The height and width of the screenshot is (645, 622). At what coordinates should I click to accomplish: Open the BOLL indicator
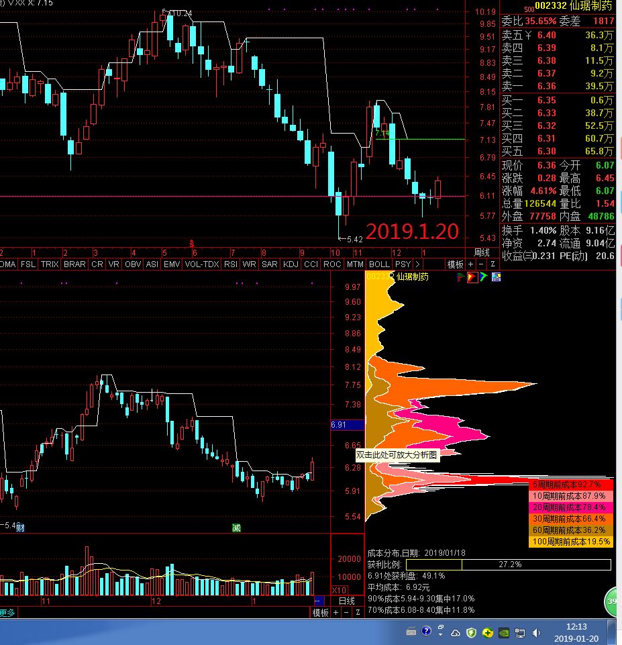[x=378, y=264]
